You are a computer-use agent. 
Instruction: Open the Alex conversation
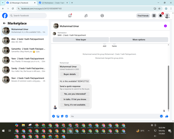point(24,41)
